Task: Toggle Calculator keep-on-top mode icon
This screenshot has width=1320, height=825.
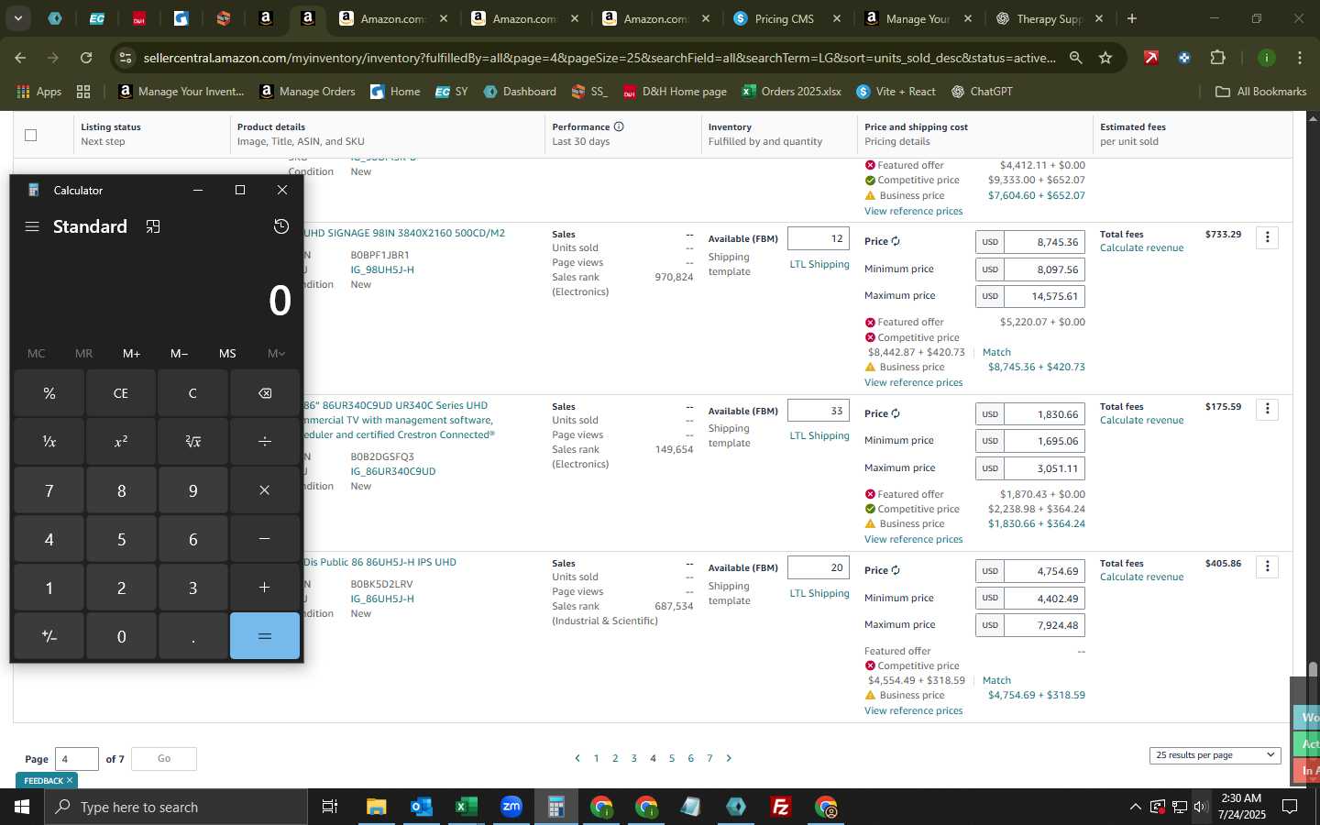Action: pyautogui.click(x=153, y=226)
